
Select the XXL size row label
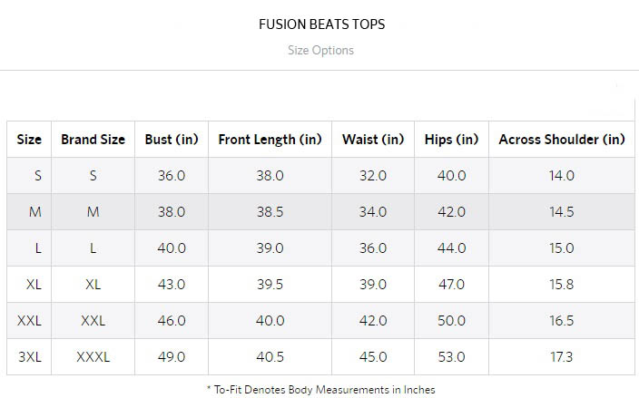coord(29,321)
